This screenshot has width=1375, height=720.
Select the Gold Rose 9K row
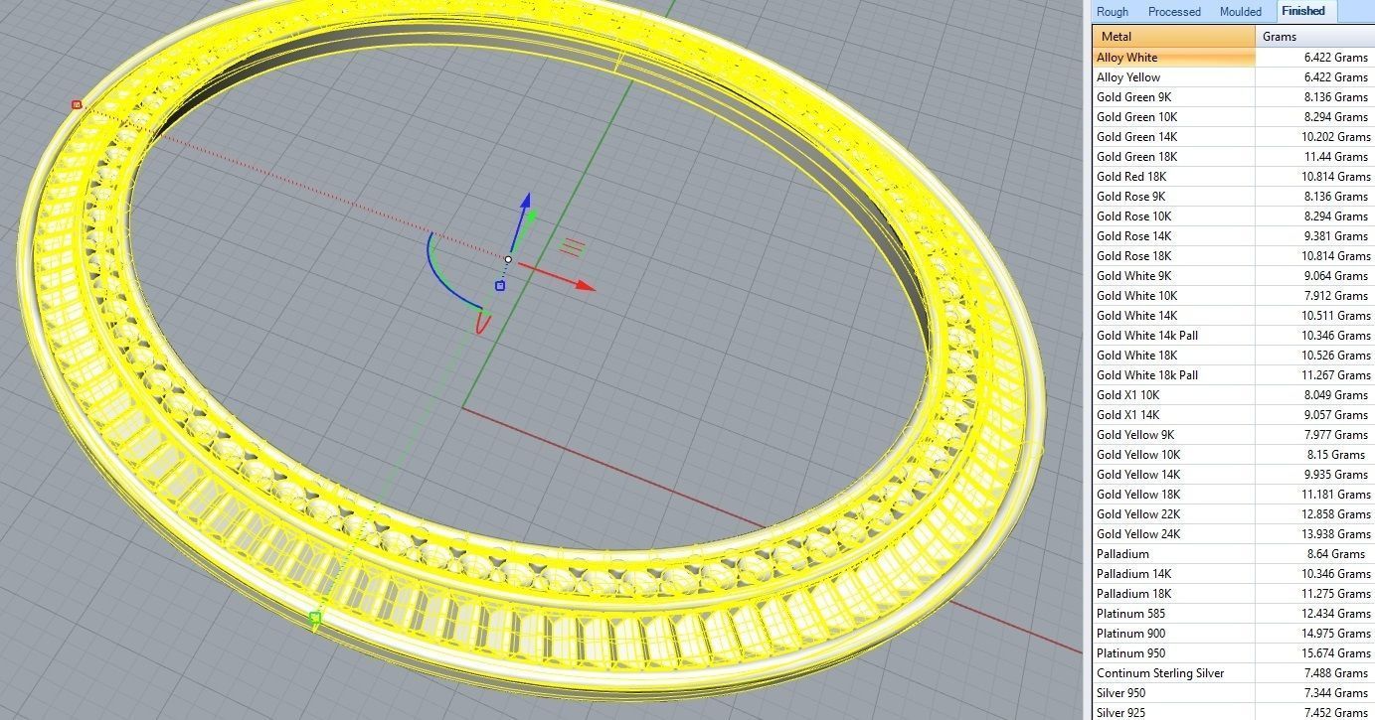[1233, 197]
